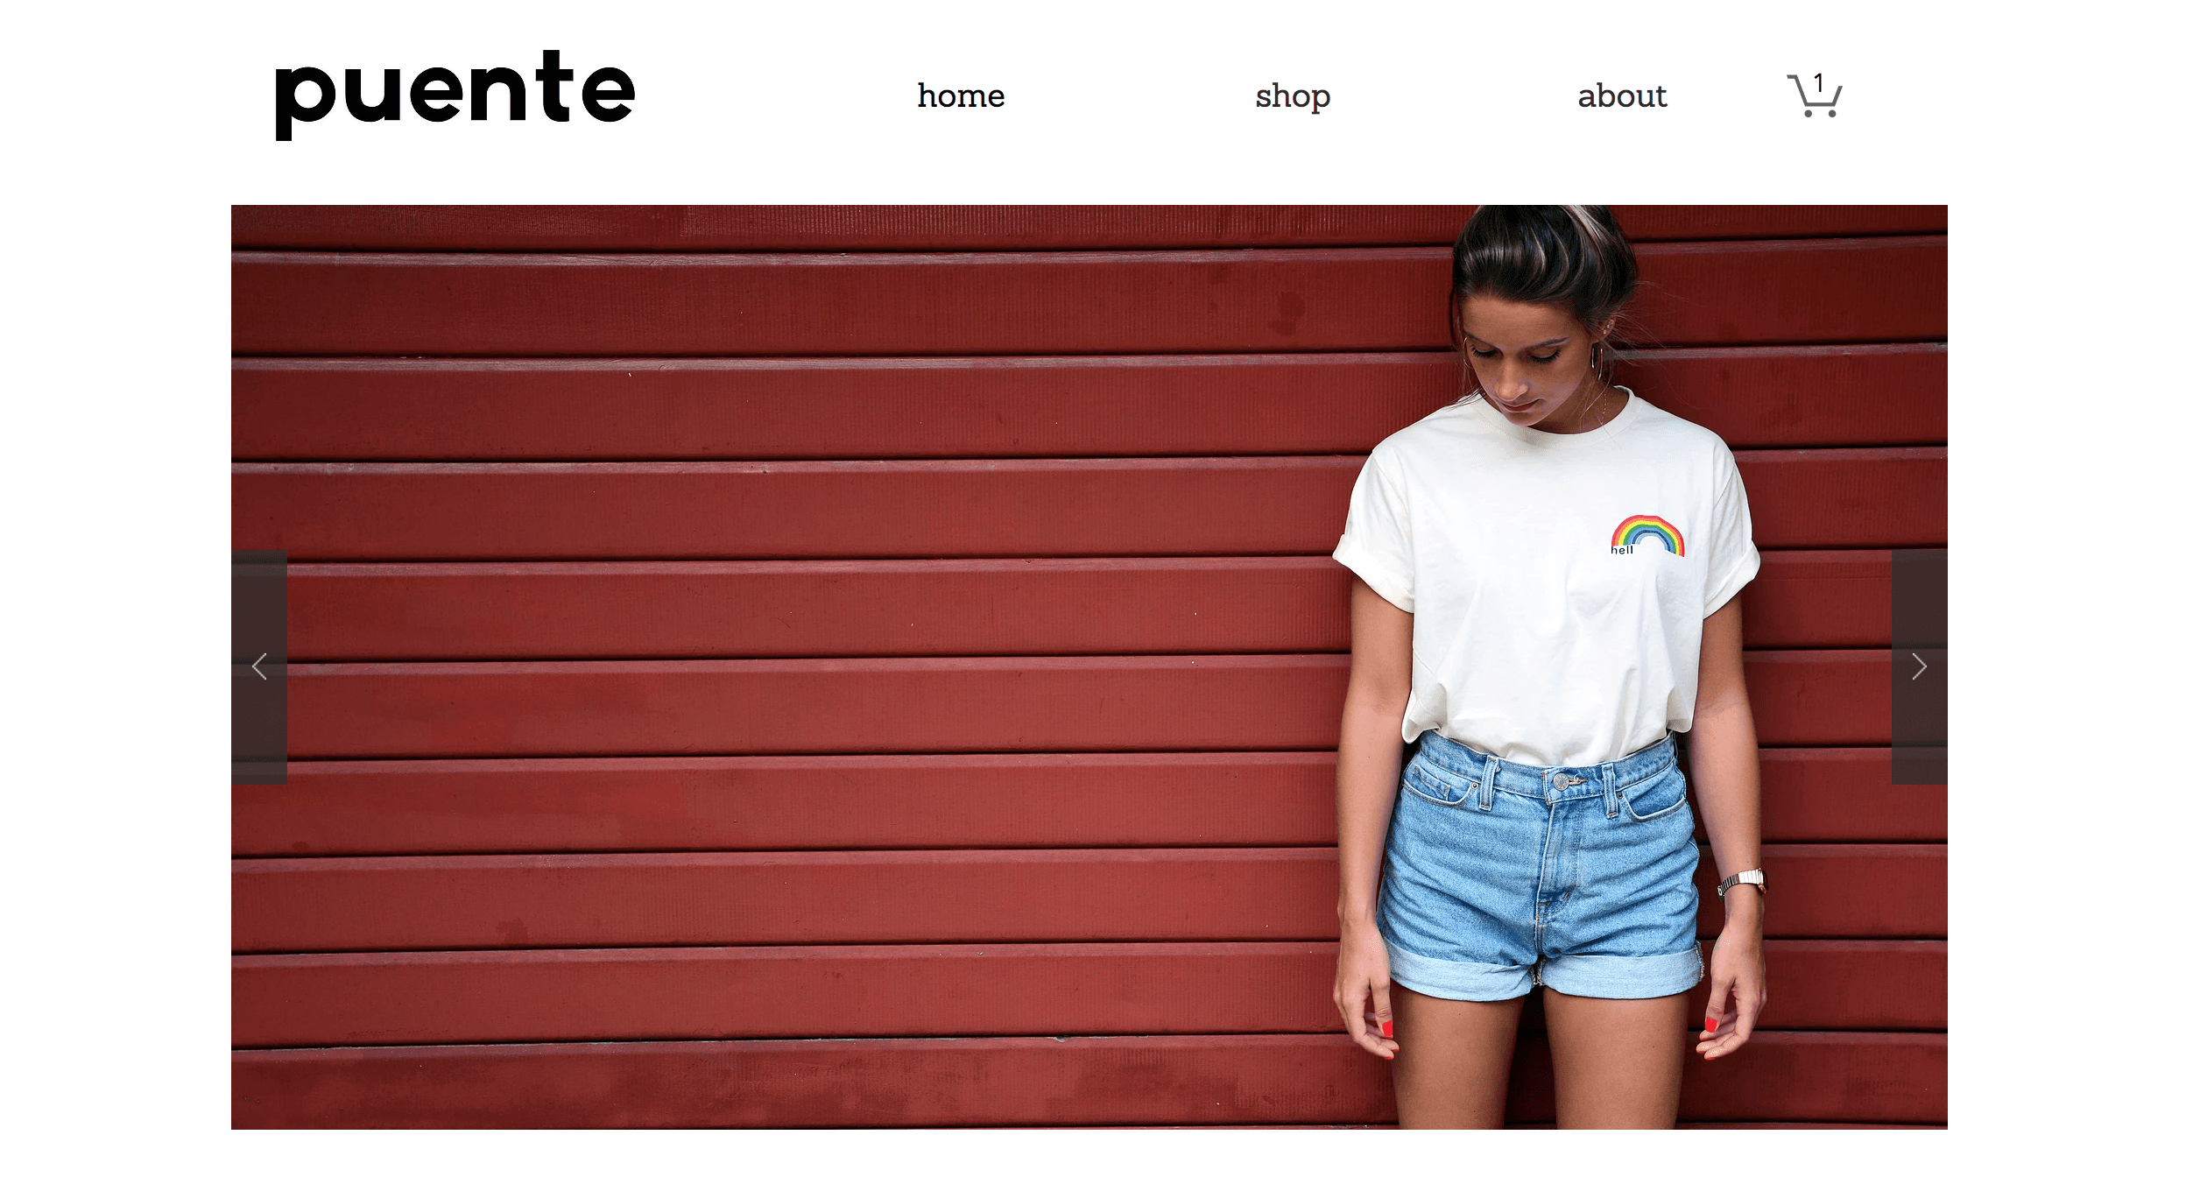Advance to next slide with right arrow
The image size is (2193, 1177).
pyautogui.click(x=1919, y=666)
